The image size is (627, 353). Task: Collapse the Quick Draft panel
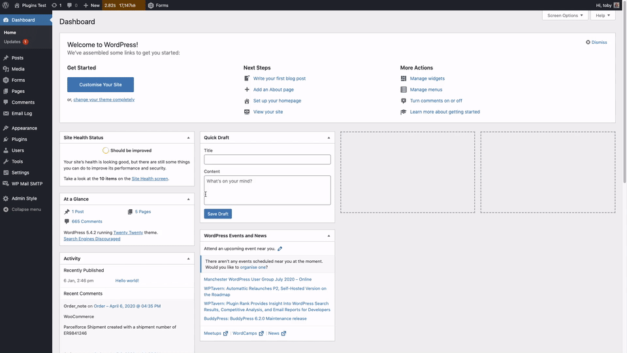pos(329,138)
